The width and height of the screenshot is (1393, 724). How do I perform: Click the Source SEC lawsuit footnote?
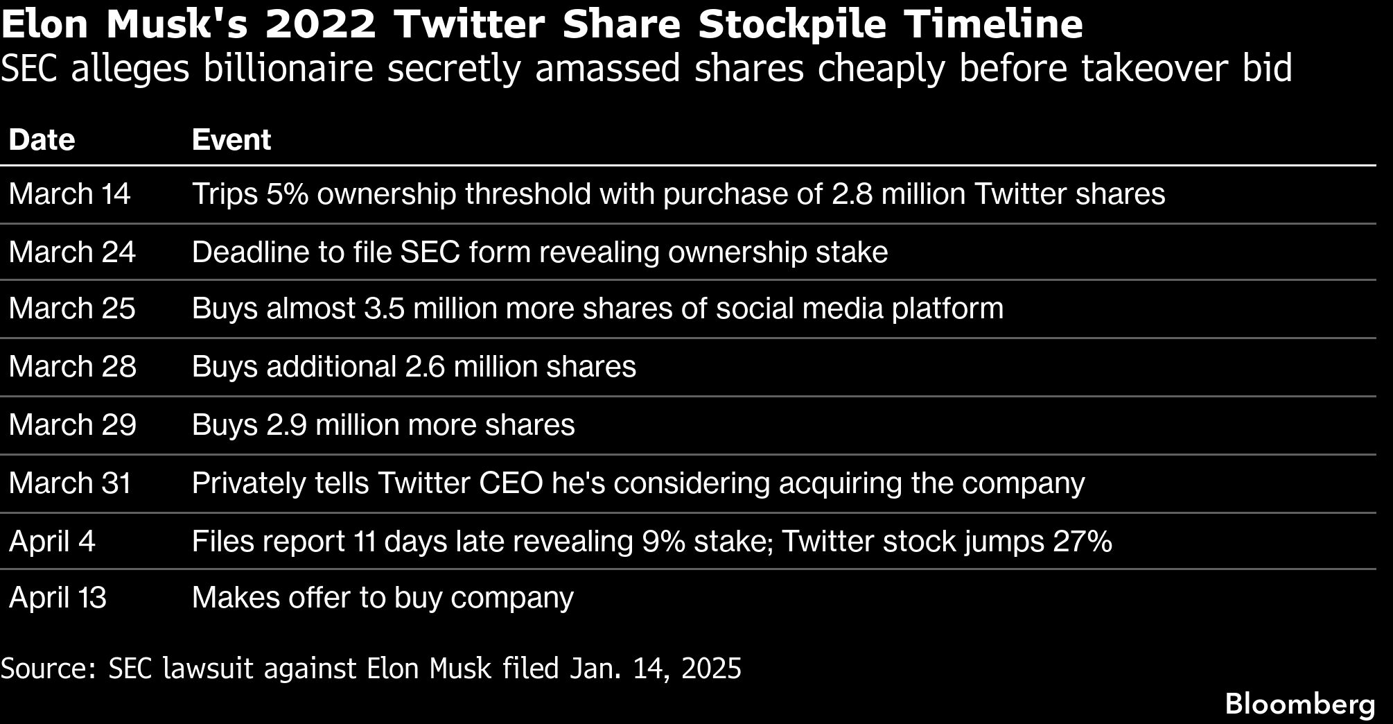click(371, 669)
